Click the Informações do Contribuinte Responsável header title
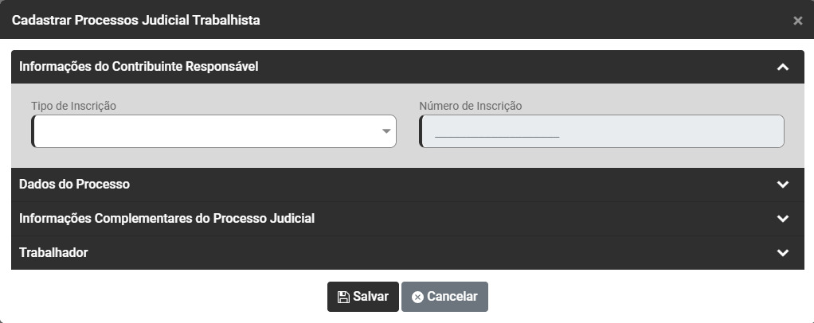Screen dimensions: 814x323 (139, 67)
